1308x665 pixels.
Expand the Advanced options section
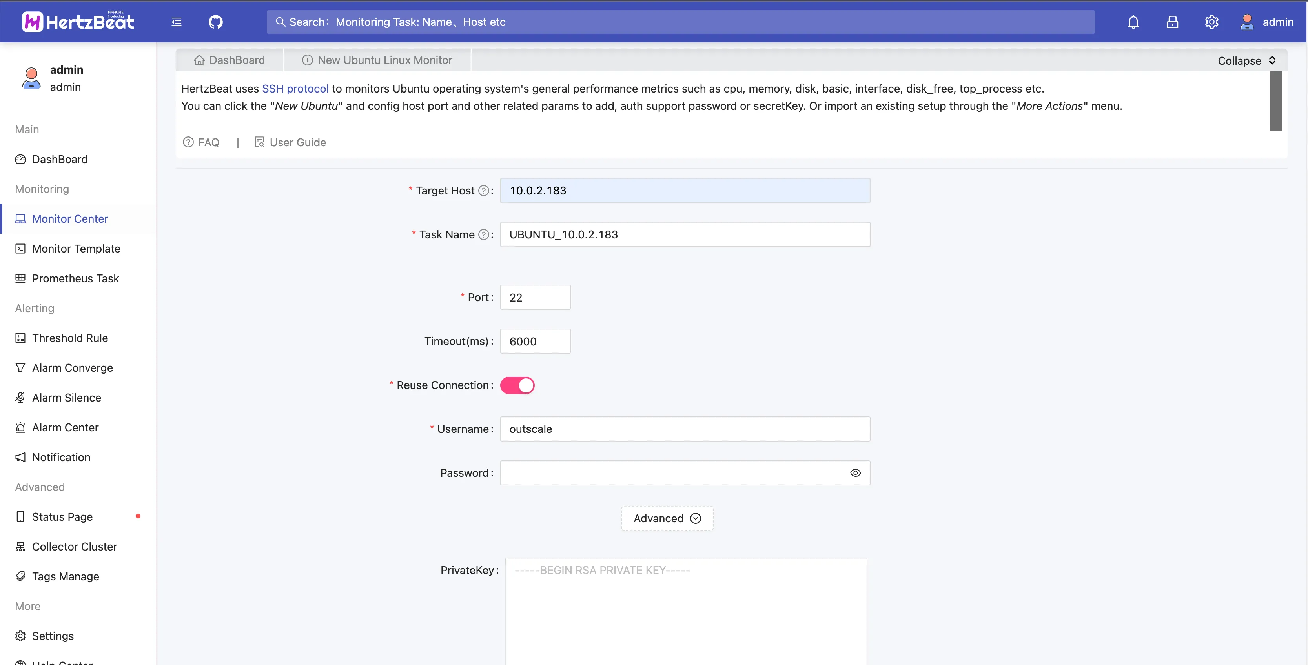667,518
